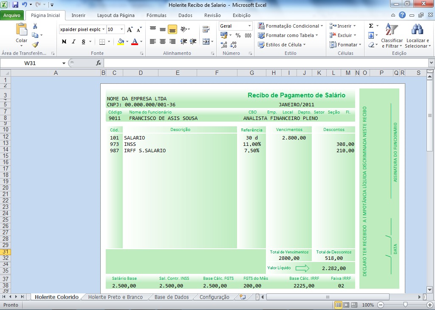
Task: Open the Fórmulas ribbon tab
Action: click(156, 15)
